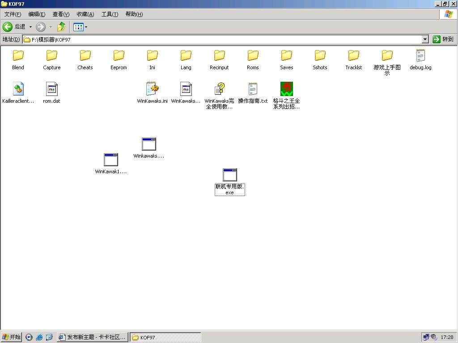Open the Capture folder

coord(52,60)
